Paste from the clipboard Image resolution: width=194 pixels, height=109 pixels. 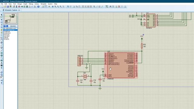pos(79,7)
